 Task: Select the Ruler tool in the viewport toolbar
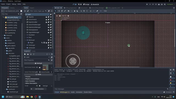[77, 11]
